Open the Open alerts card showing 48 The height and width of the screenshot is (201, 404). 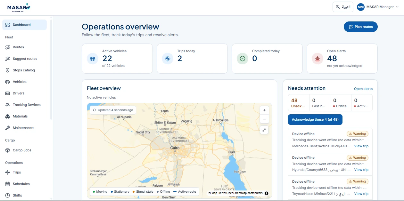click(x=342, y=59)
